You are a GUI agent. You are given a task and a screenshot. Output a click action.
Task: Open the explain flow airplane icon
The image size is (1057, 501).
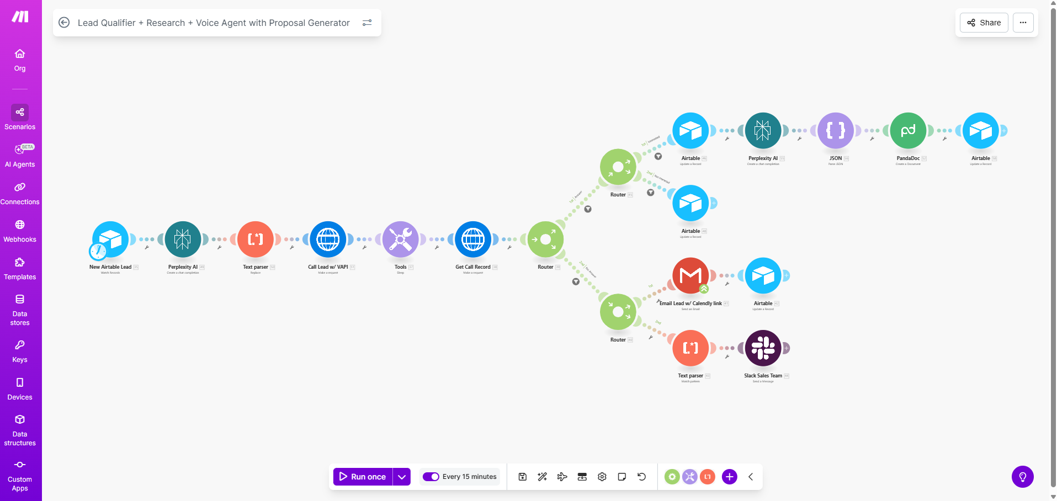pyautogui.click(x=562, y=477)
